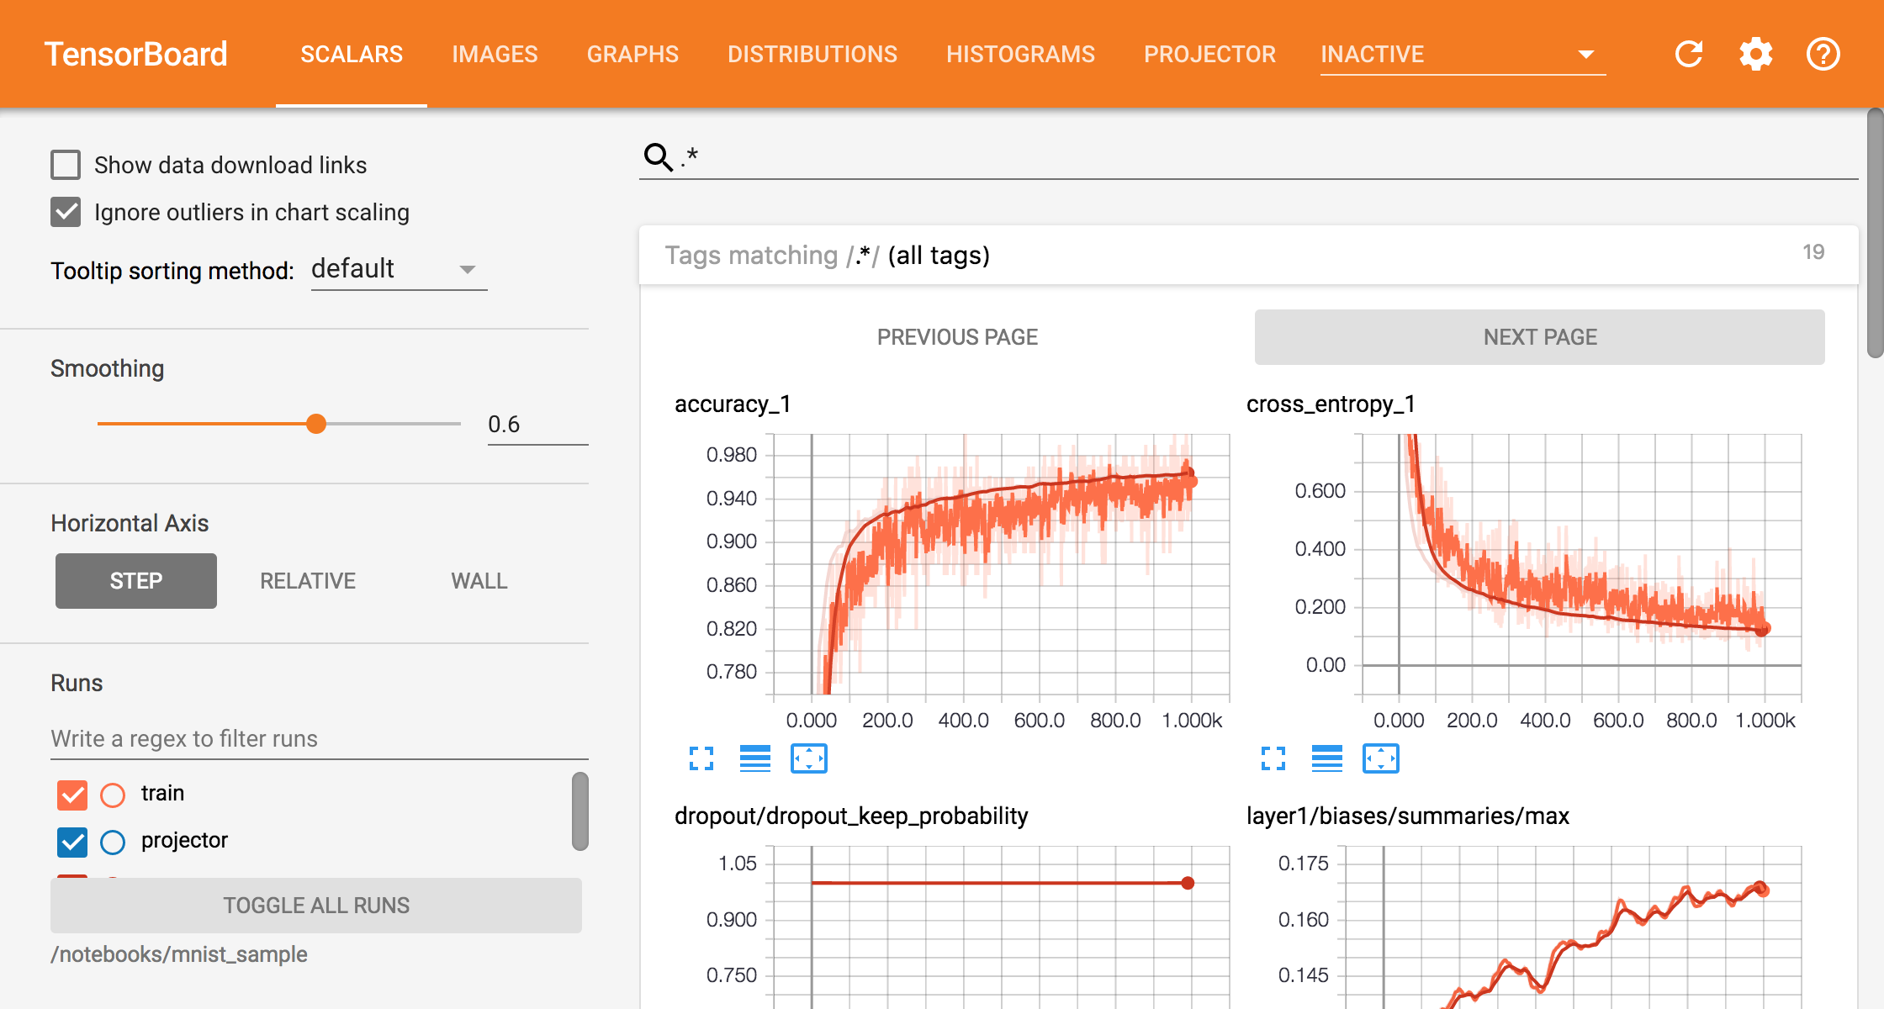Viewport: 1884px width, 1009px height.
Task: Toggle y-axis log scale on accuracy_1
Action: click(x=754, y=758)
